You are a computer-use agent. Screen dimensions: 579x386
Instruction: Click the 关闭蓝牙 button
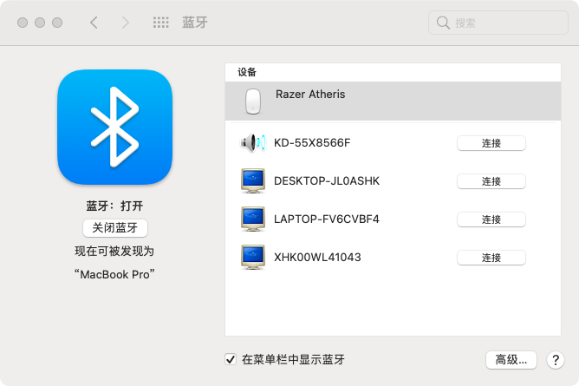(114, 228)
